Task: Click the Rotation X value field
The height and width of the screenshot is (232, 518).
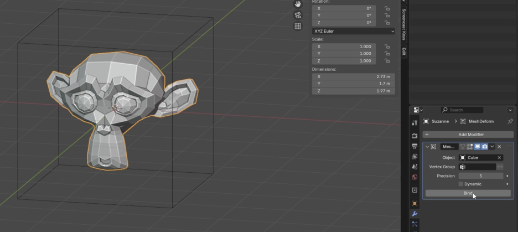Action: [344, 8]
